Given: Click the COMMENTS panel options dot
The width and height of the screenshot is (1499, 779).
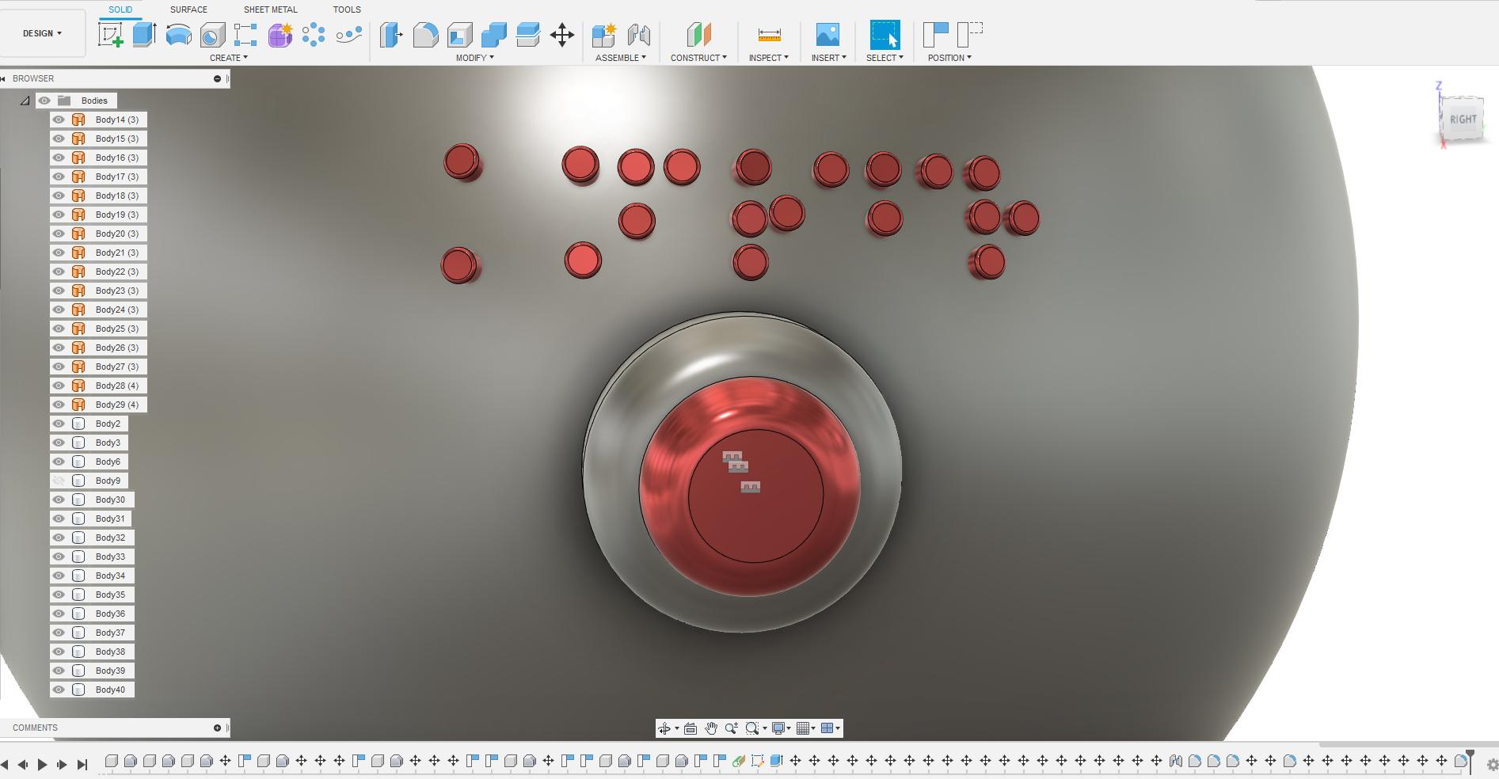Looking at the screenshot, I should coord(218,728).
